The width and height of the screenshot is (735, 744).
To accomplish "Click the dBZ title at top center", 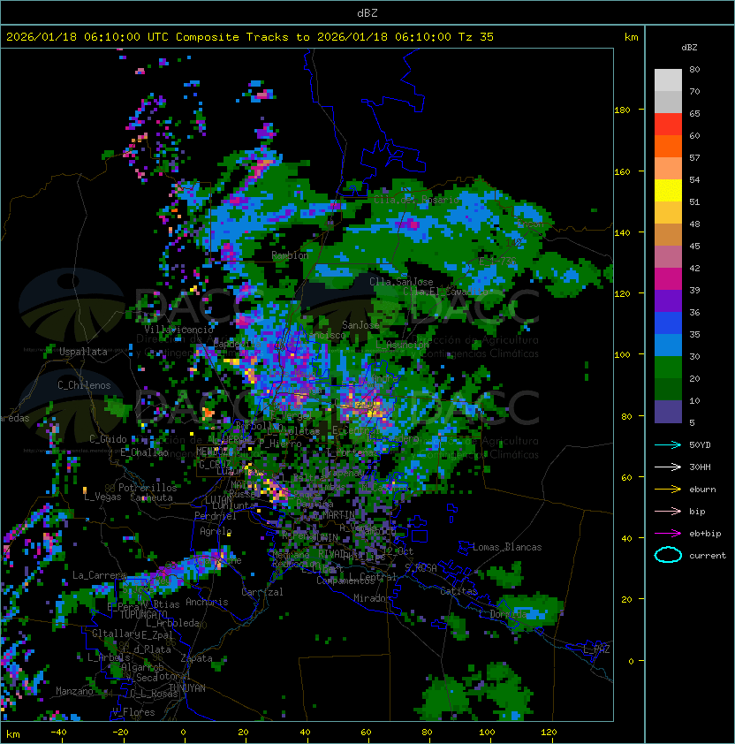I will (x=367, y=12).
